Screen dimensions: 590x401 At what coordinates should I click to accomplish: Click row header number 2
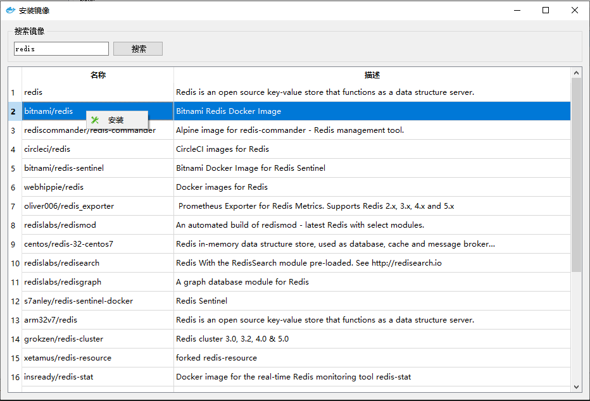[x=15, y=111]
